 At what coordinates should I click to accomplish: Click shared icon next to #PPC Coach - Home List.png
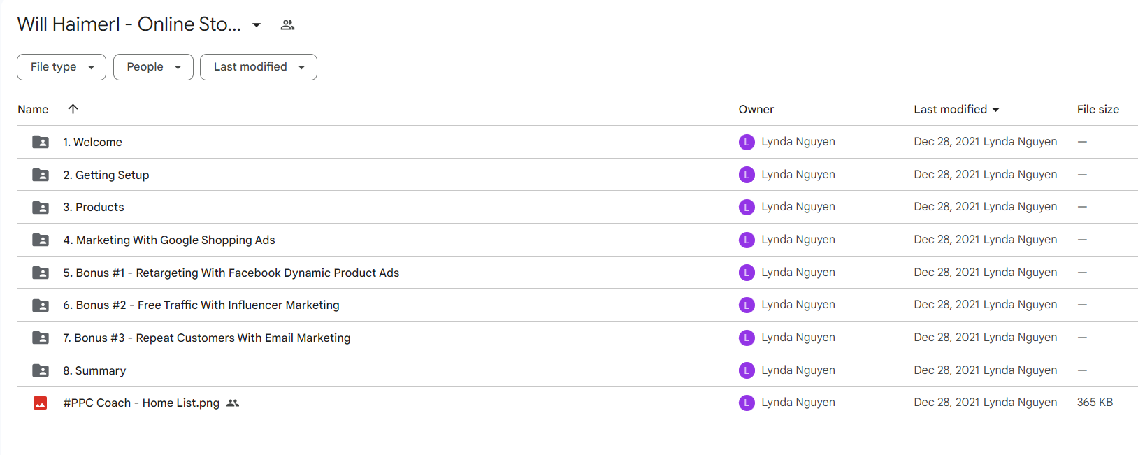233,403
